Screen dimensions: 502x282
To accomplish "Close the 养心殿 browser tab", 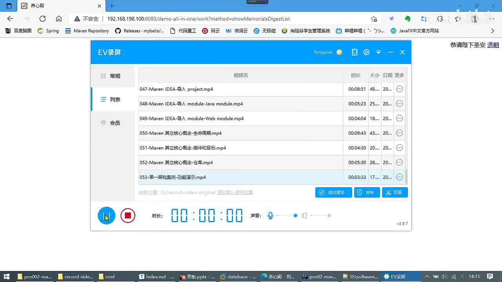I will click(100, 6).
